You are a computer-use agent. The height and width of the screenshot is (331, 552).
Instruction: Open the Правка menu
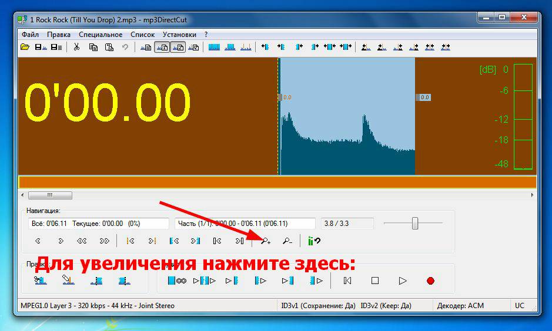point(59,35)
